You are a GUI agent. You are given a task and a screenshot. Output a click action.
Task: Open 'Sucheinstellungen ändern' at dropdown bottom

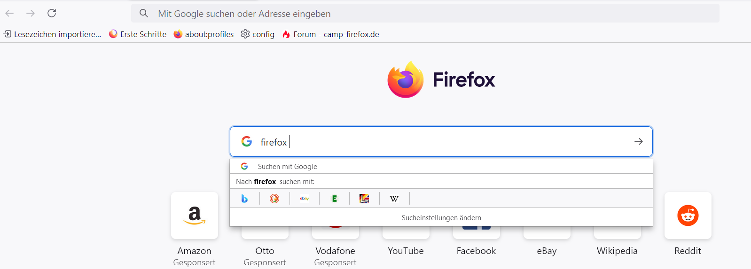pyautogui.click(x=441, y=218)
